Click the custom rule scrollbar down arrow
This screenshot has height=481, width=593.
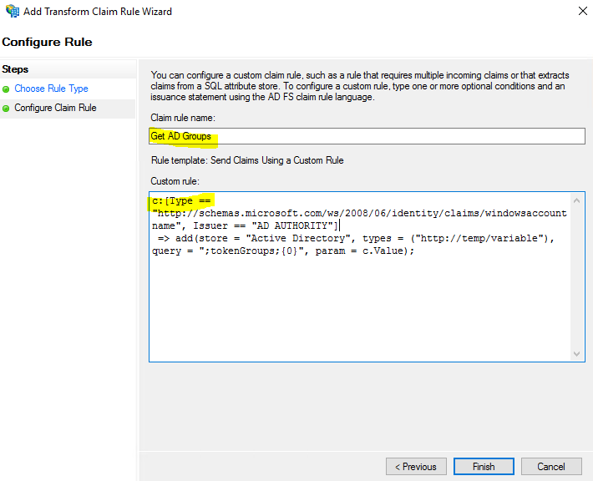tap(577, 354)
